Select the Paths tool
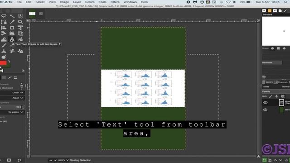 (4, 22)
